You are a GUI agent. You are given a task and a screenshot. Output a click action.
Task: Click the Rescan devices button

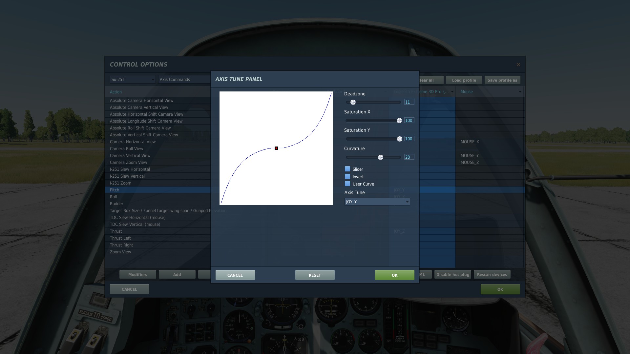(492, 274)
